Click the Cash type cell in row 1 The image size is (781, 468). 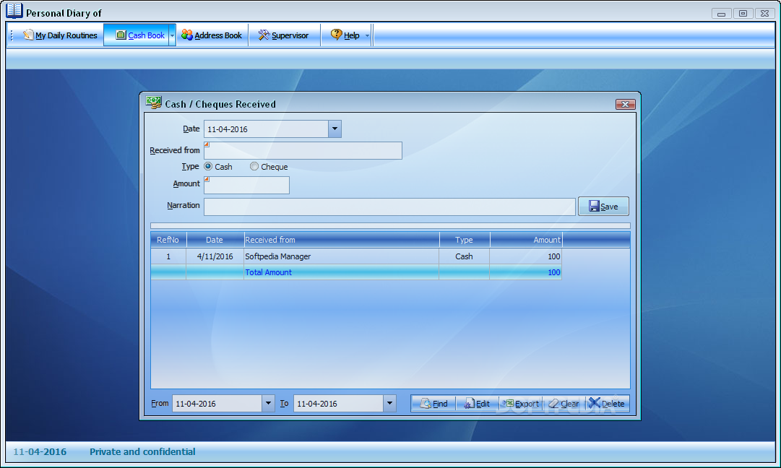465,256
